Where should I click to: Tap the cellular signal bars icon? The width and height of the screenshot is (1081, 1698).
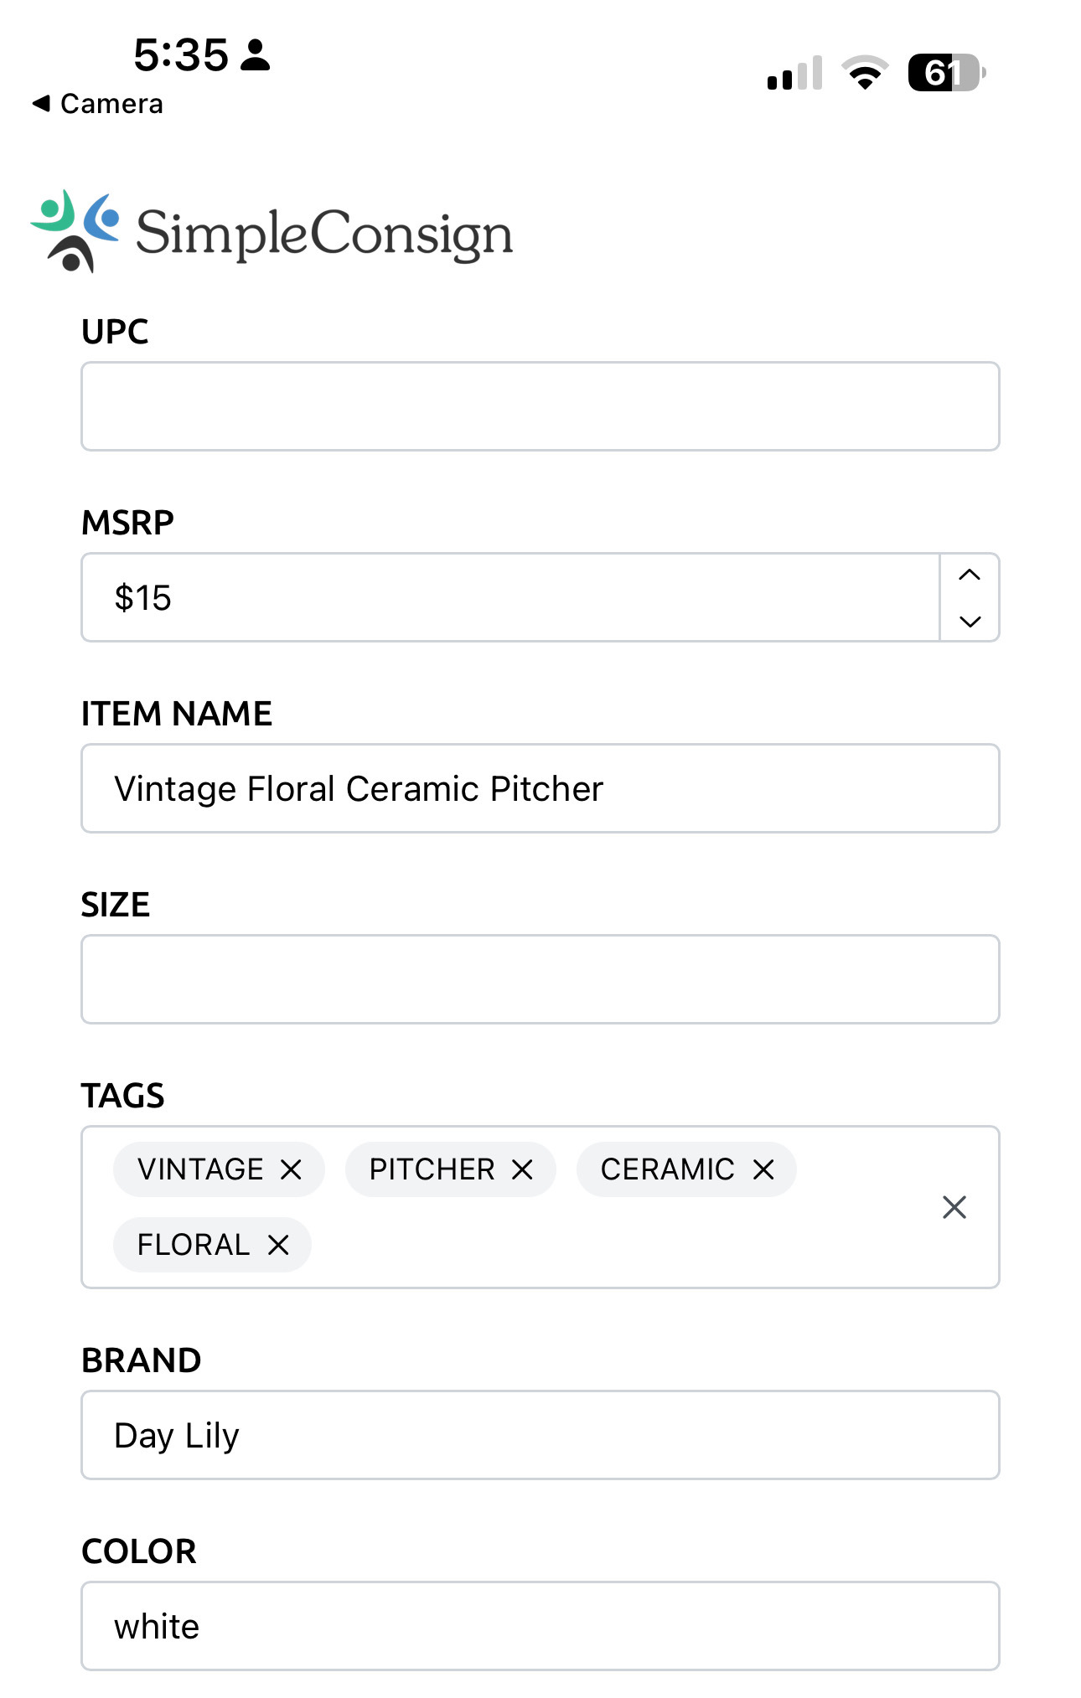(x=794, y=74)
